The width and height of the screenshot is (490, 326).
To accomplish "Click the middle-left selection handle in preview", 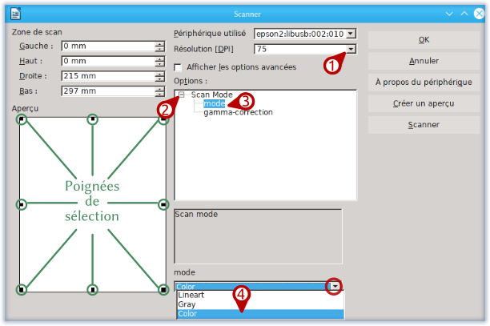I will 22,204.
